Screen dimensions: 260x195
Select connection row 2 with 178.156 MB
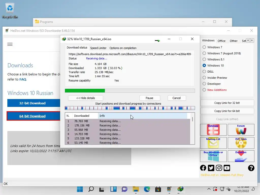(127, 125)
